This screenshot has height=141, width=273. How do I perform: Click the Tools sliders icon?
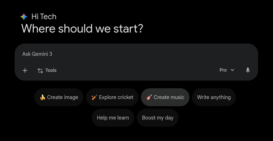[x=40, y=70]
